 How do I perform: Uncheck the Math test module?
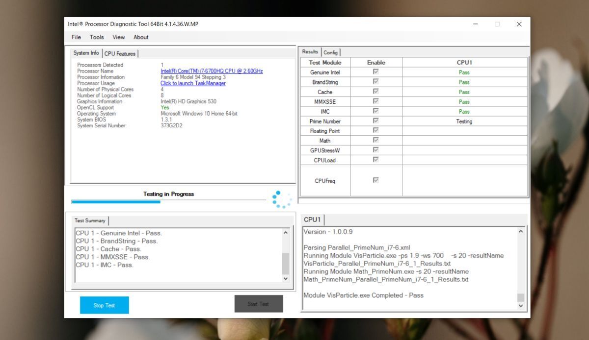coord(375,140)
